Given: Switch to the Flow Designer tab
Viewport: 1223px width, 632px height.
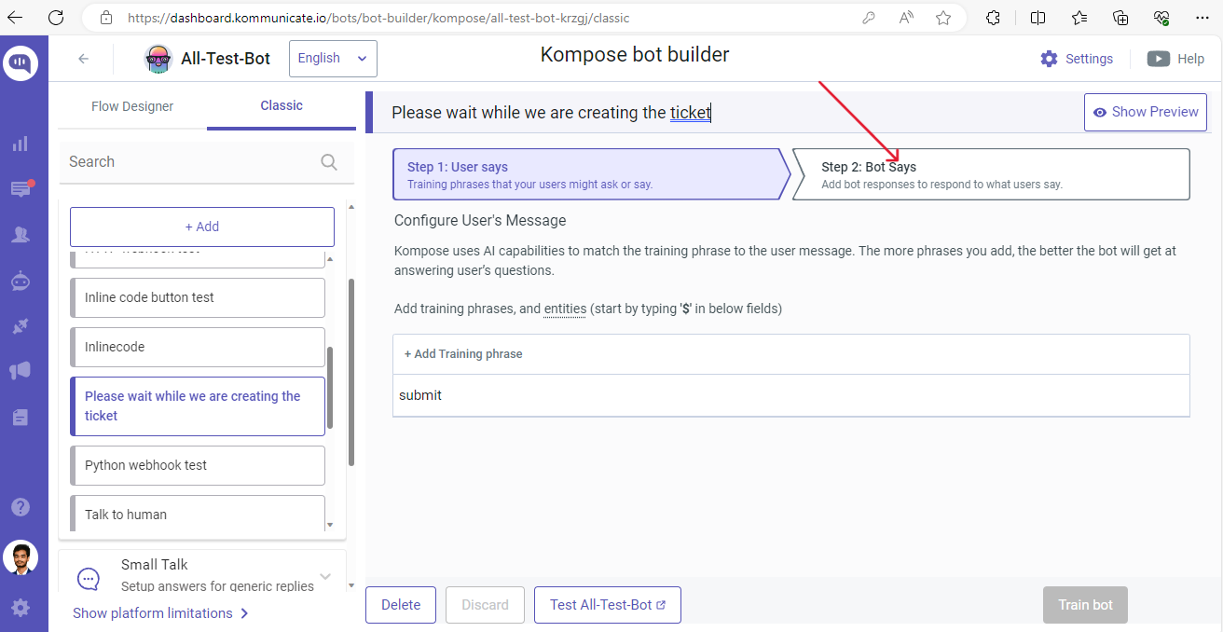Looking at the screenshot, I should [131, 106].
